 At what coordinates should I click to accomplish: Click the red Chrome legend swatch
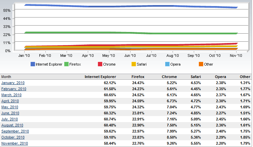(x=100, y=64)
